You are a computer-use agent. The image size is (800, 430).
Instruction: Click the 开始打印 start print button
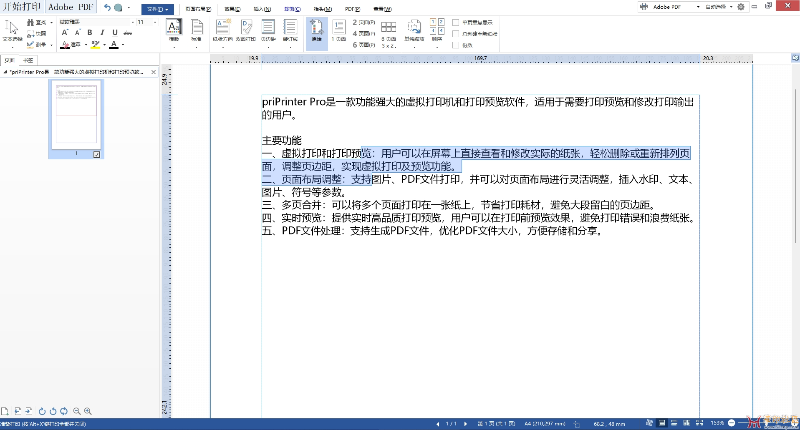pos(22,7)
